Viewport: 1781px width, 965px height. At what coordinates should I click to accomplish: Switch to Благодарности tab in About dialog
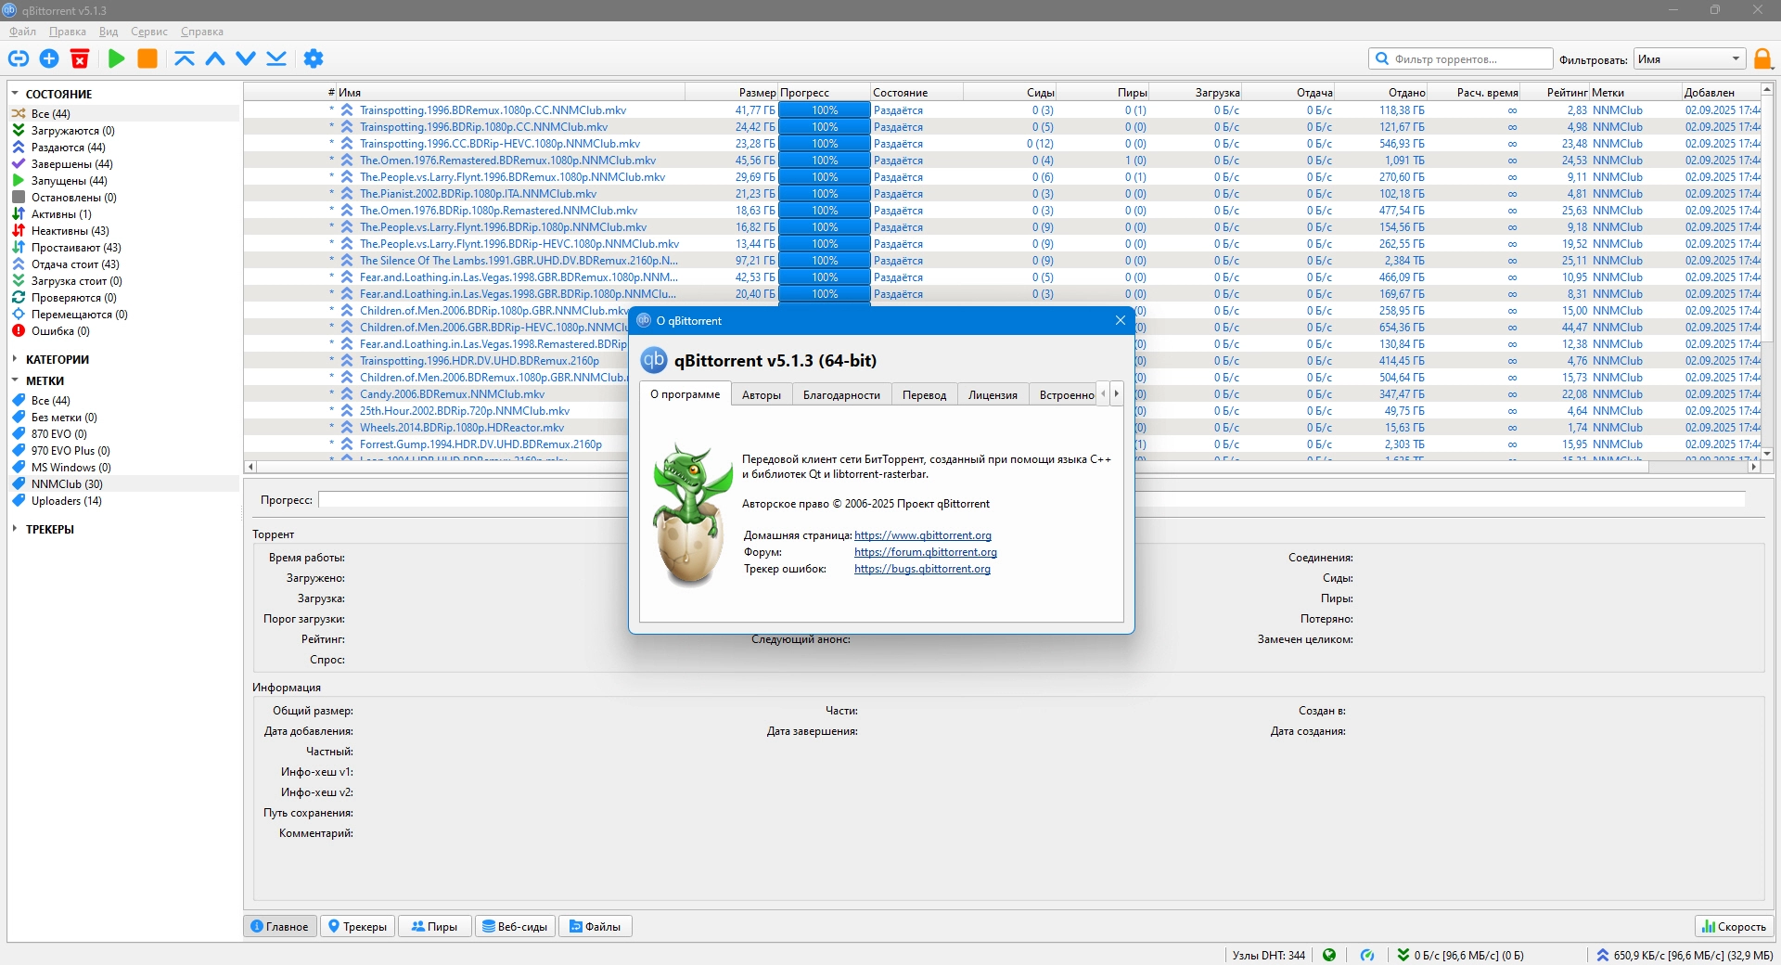coord(841,394)
